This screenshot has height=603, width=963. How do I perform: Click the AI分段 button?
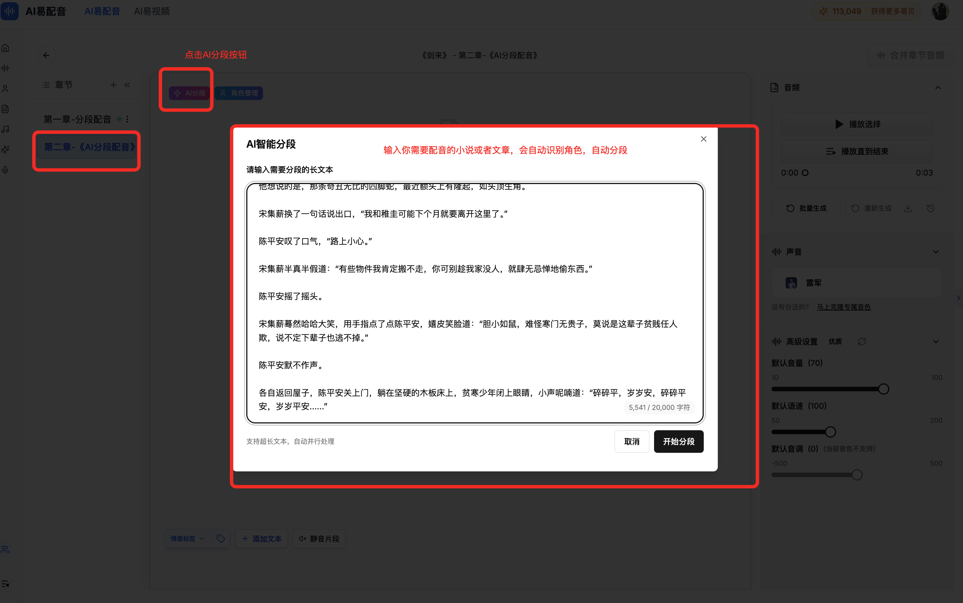click(190, 93)
